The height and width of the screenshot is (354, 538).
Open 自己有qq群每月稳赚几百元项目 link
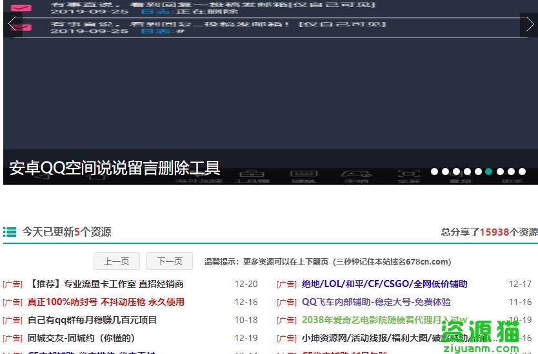[92, 320]
